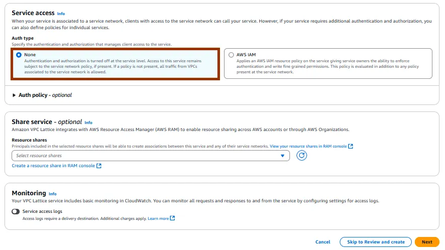Select the AWS IAM auth type
Image resolution: width=445 pixels, height=250 pixels.
tap(231, 55)
